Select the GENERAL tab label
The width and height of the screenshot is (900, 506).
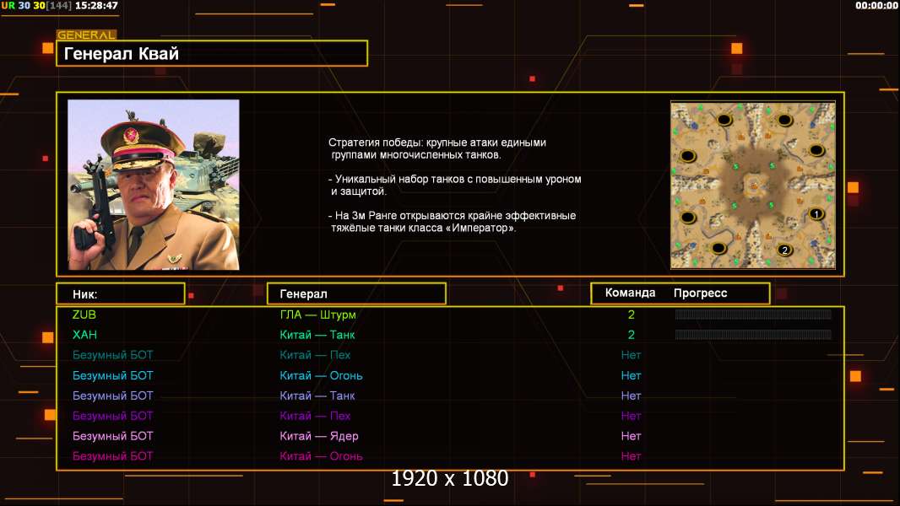[86, 35]
